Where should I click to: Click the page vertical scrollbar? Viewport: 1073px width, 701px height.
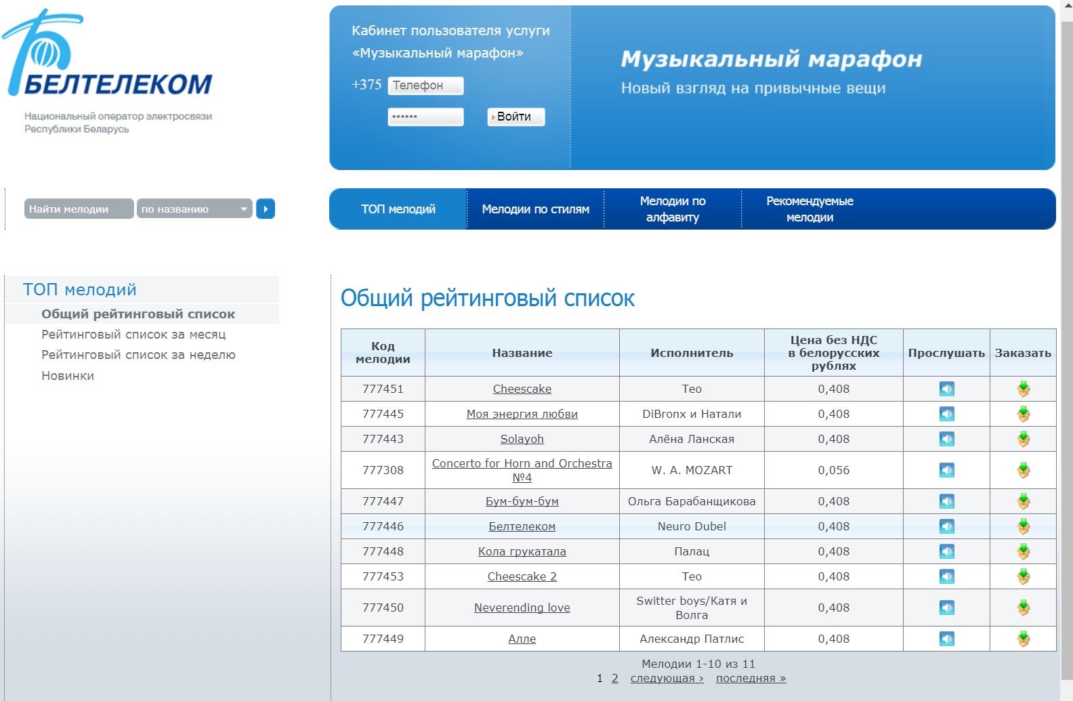click(1067, 350)
